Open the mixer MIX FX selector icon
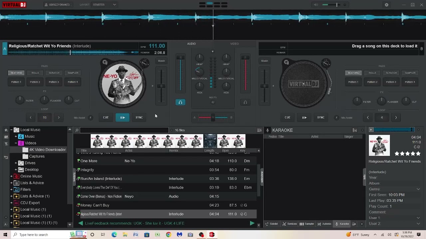426x239 pixels. coord(213,102)
